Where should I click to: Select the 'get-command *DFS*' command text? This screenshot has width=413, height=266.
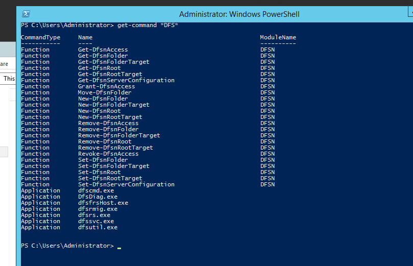[148, 26]
